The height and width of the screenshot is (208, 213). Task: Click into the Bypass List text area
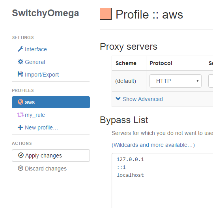point(163,180)
